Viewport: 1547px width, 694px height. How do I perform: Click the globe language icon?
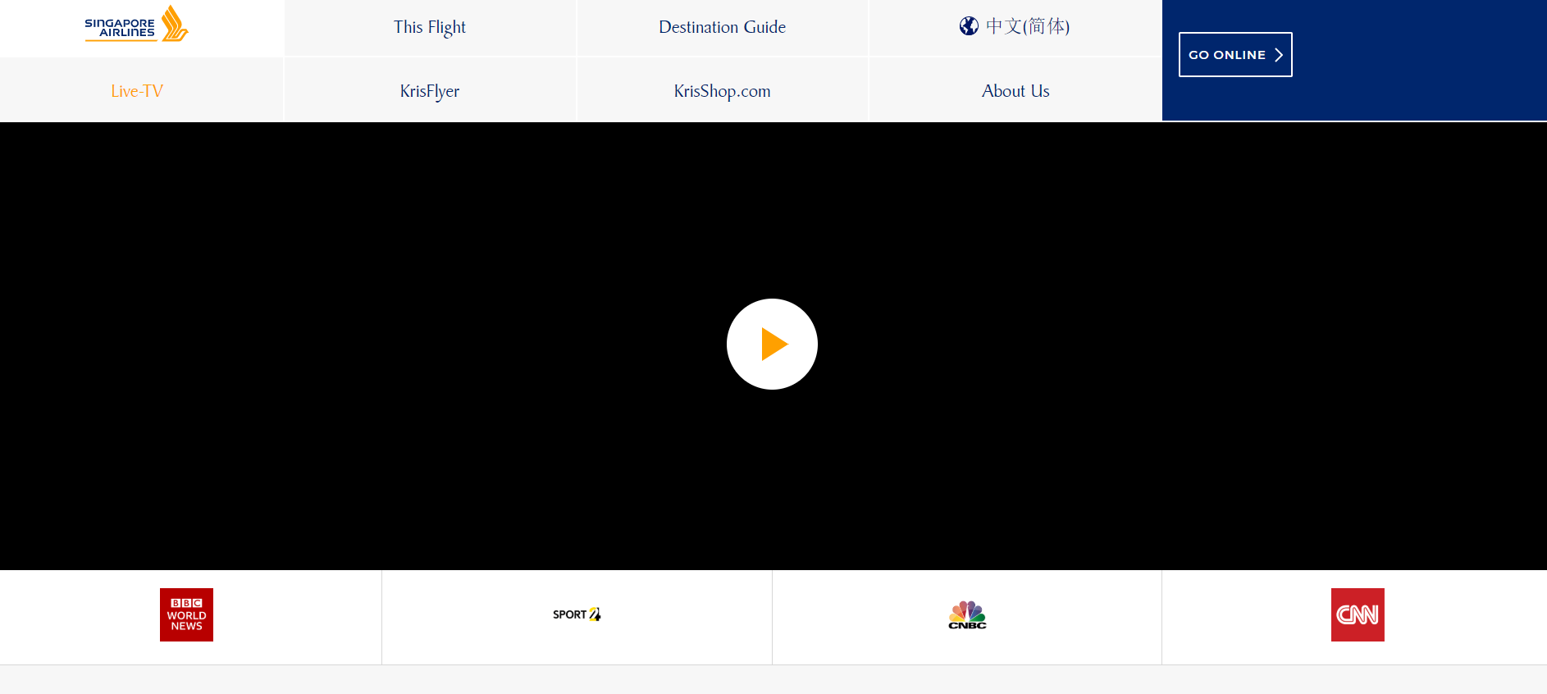[x=969, y=26]
